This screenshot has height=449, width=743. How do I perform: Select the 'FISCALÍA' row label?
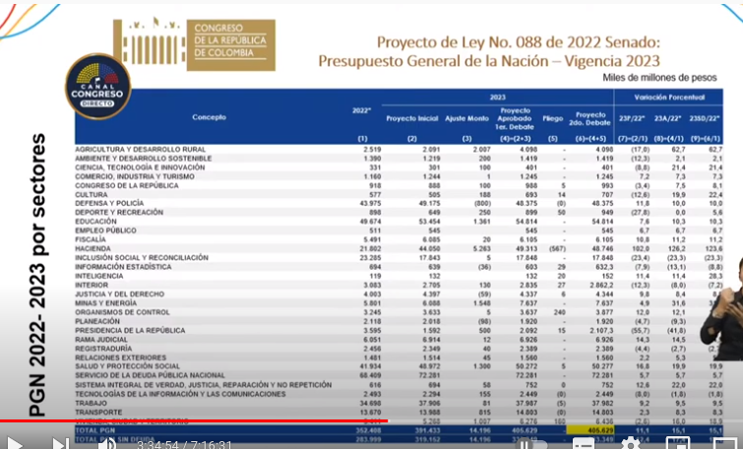(x=90, y=239)
